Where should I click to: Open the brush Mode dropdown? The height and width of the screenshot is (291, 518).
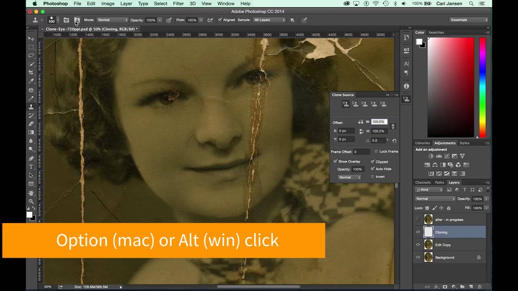113,20
